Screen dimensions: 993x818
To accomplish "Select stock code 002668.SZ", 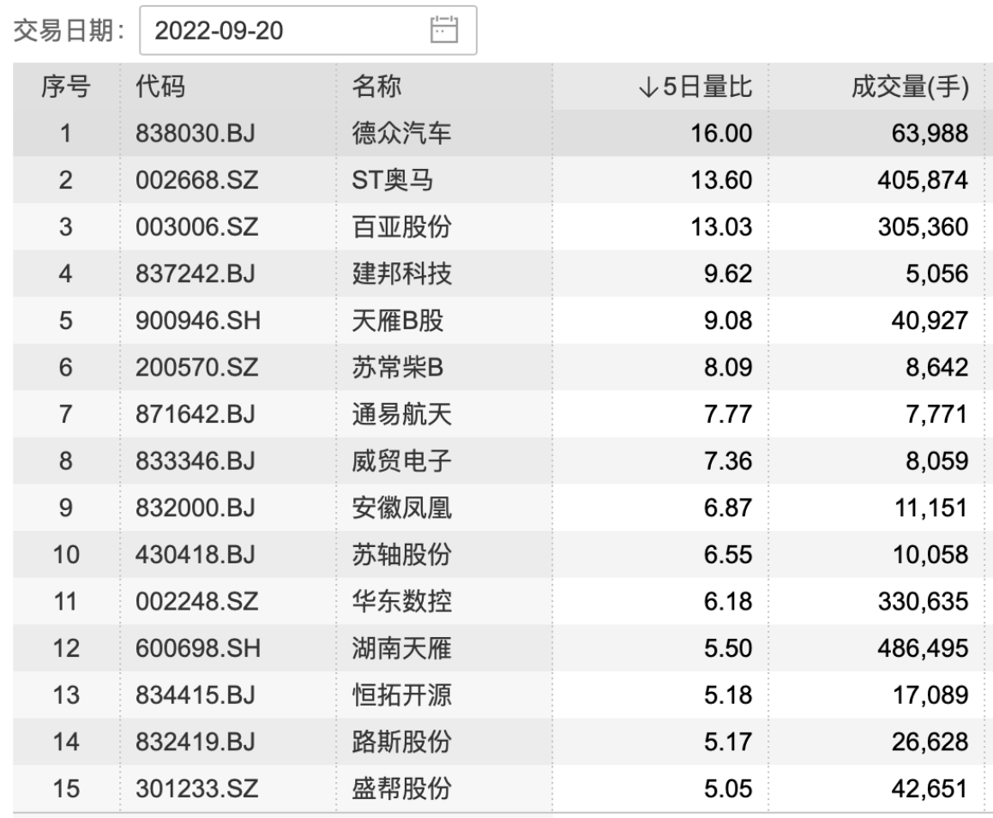I will tap(197, 180).
